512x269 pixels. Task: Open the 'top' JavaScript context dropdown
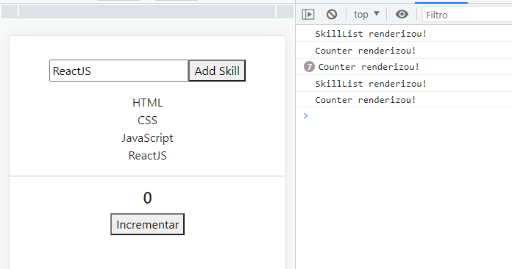point(366,15)
